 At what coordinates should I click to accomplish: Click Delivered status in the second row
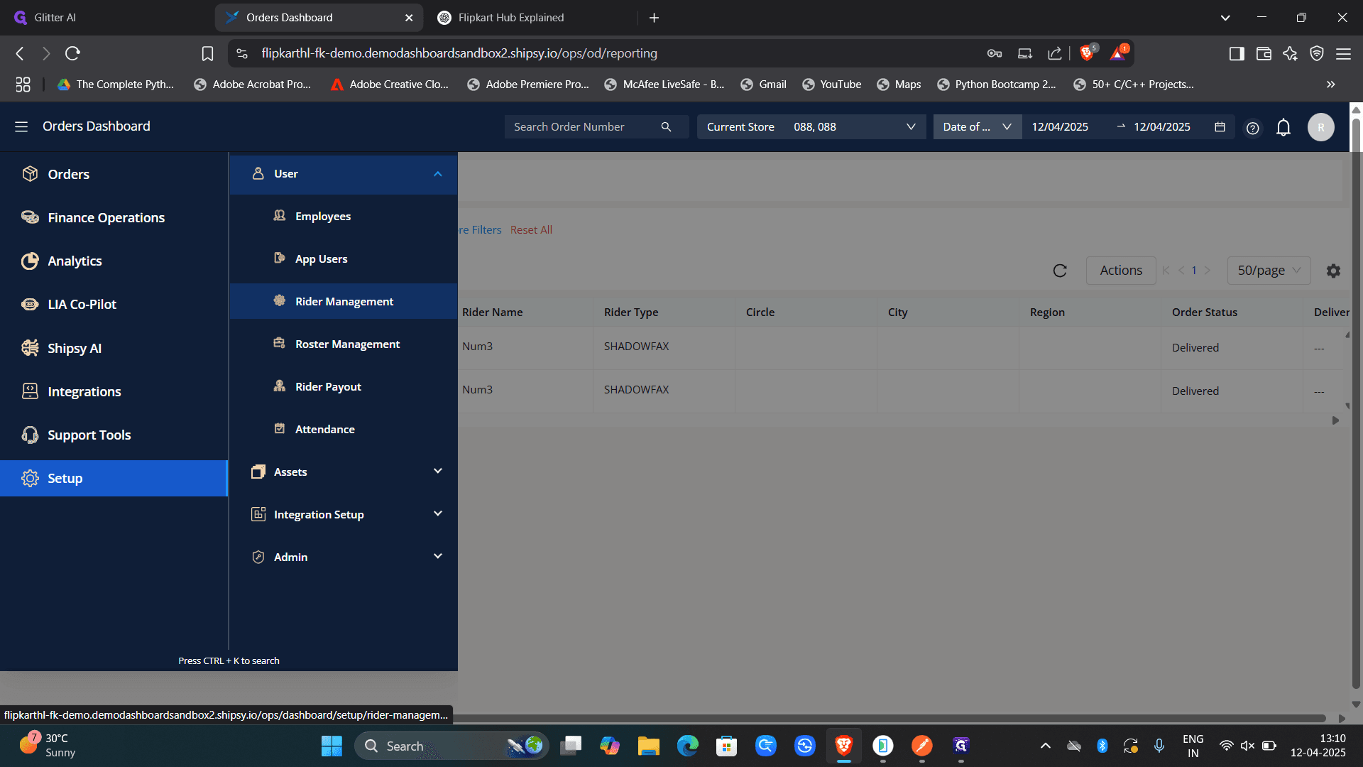point(1195,391)
